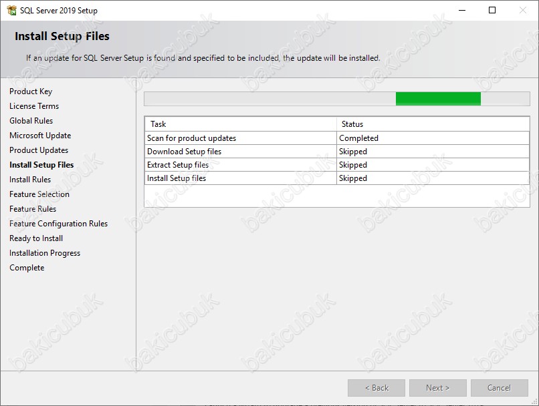
Task: Select the License Terms step
Action: (x=34, y=106)
